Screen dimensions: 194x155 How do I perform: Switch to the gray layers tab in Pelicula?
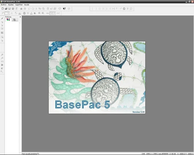click(15, 20)
